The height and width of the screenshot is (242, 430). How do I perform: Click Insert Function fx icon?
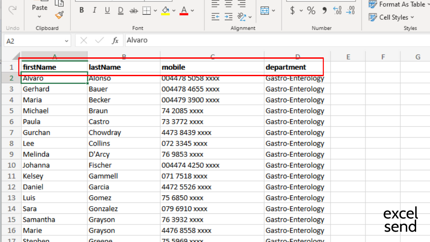point(115,41)
